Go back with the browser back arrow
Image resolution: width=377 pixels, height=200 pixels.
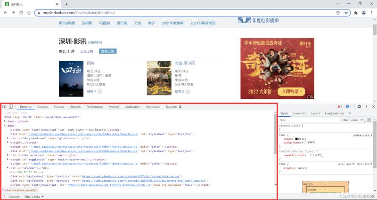(x=6, y=13)
